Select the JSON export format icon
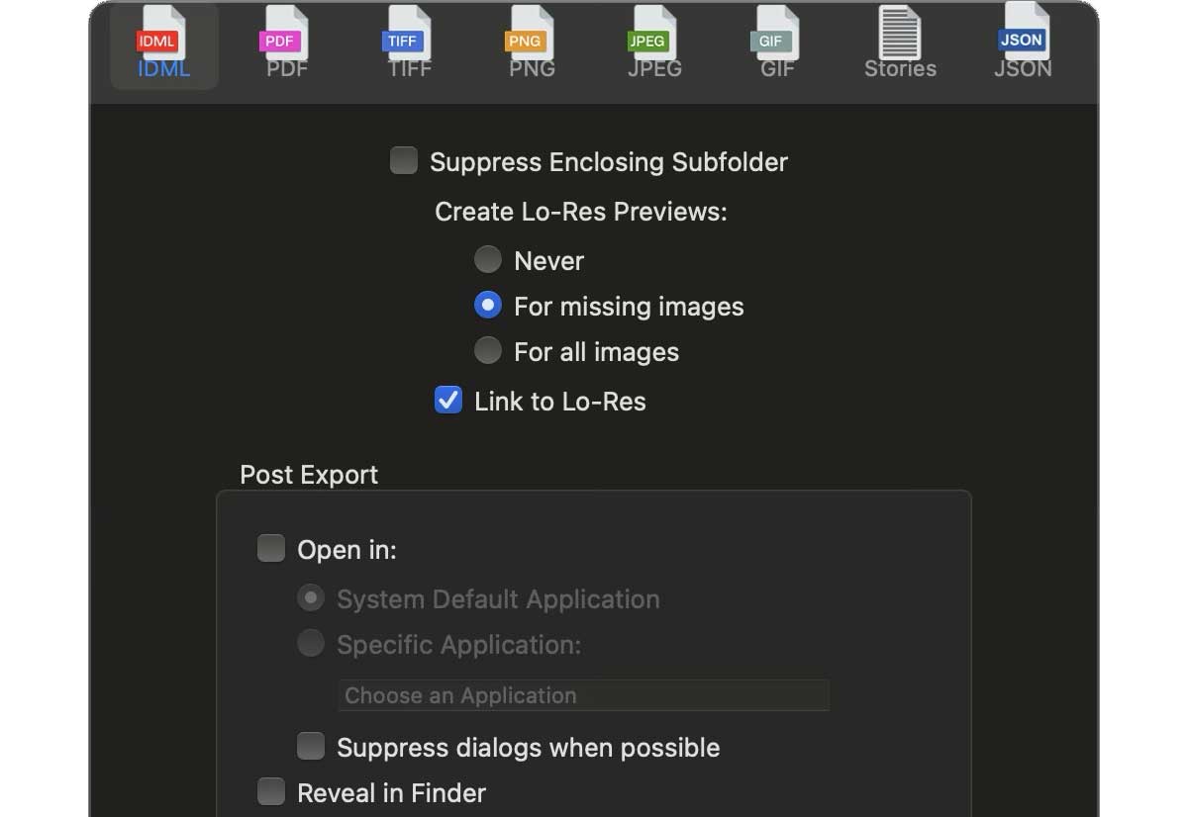Screen dimensions: 1188x817 pos(1022,40)
